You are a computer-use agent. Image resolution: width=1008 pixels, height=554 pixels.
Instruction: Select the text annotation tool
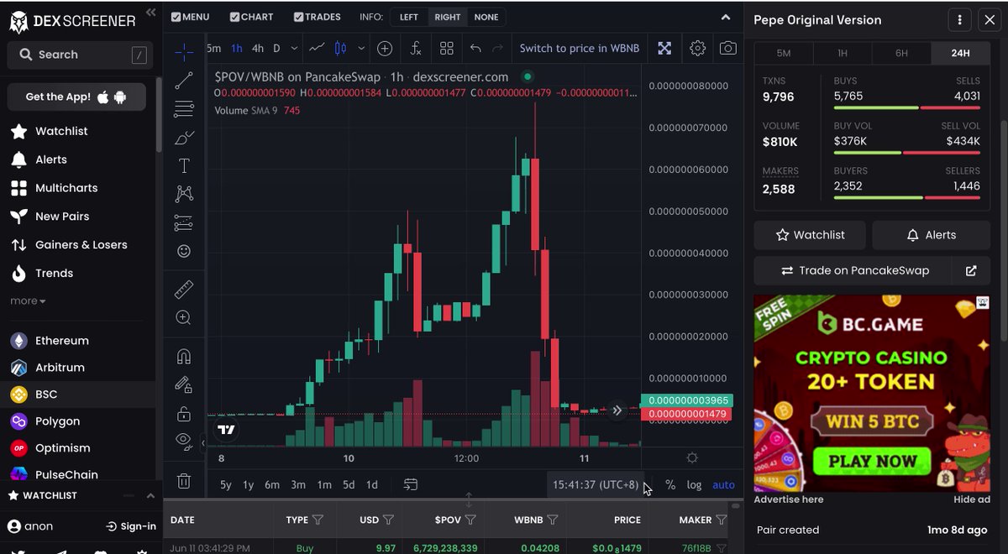pyautogui.click(x=184, y=166)
